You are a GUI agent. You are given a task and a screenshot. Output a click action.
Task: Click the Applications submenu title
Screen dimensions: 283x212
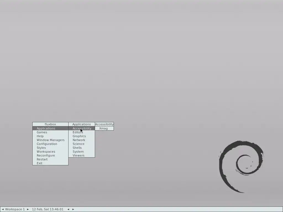(x=82, y=124)
